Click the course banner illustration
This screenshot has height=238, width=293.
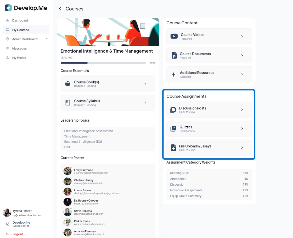108,32
